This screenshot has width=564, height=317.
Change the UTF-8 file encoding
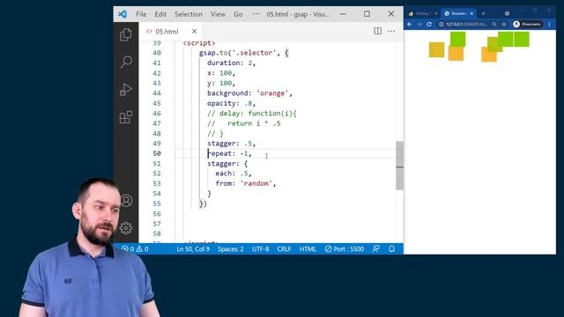click(261, 249)
